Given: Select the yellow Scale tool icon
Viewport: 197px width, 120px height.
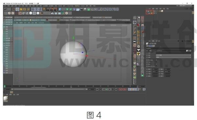Looking at the screenshot, I should point(21,9).
